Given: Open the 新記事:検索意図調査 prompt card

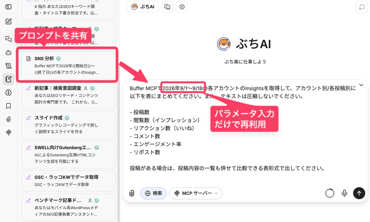Looking at the screenshot, I should (x=69, y=95).
